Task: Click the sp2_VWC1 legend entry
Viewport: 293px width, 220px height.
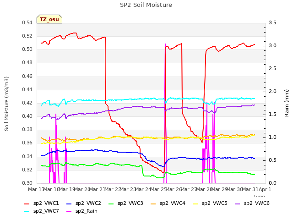Action: tap(42, 203)
